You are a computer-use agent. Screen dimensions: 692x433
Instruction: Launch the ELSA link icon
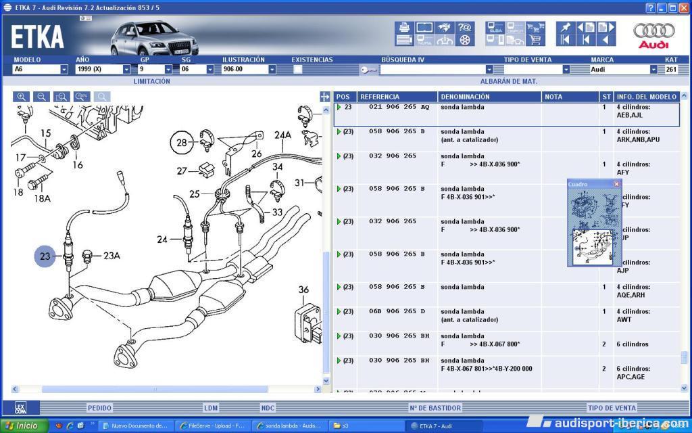pos(495,27)
